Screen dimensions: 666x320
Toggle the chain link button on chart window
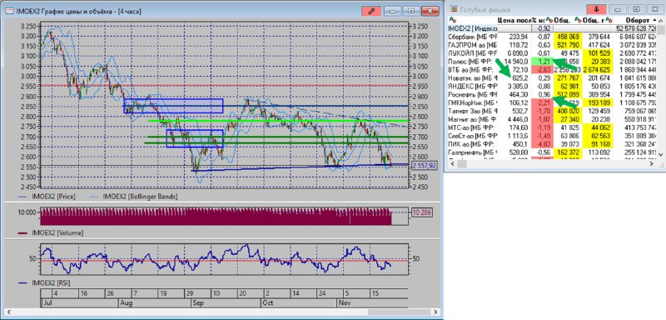371,12
